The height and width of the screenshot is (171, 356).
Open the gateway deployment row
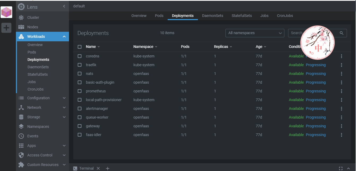(x=93, y=126)
